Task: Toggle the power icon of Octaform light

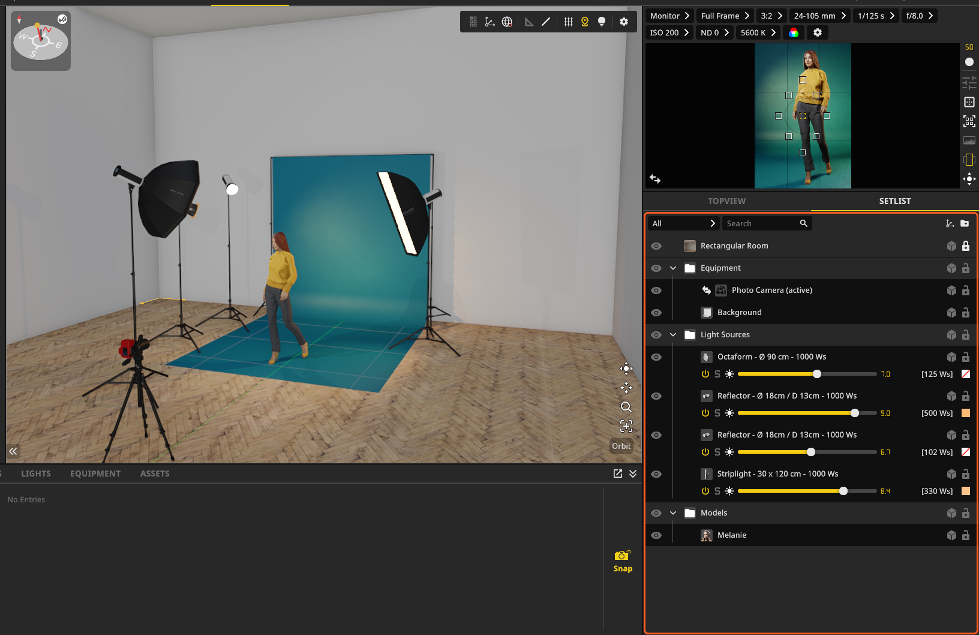Action: [x=705, y=374]
